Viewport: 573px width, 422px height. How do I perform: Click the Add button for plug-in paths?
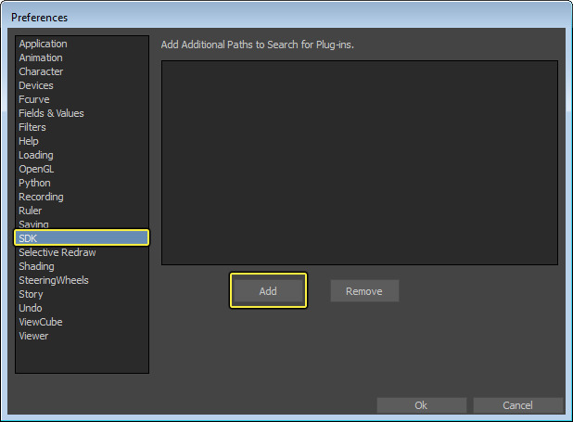(x=268, y=290)
